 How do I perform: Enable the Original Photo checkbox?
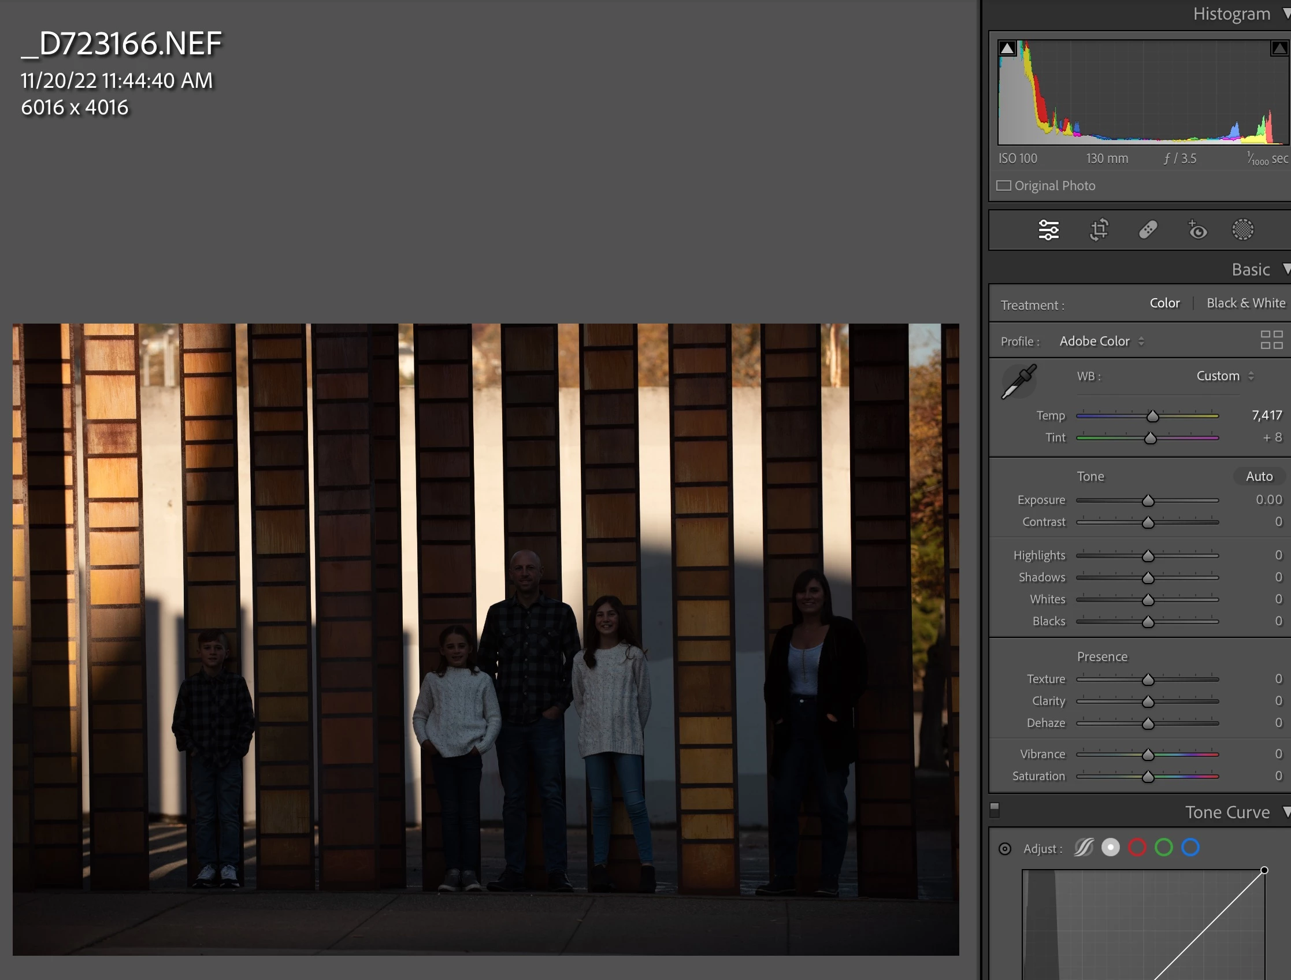1004,185
